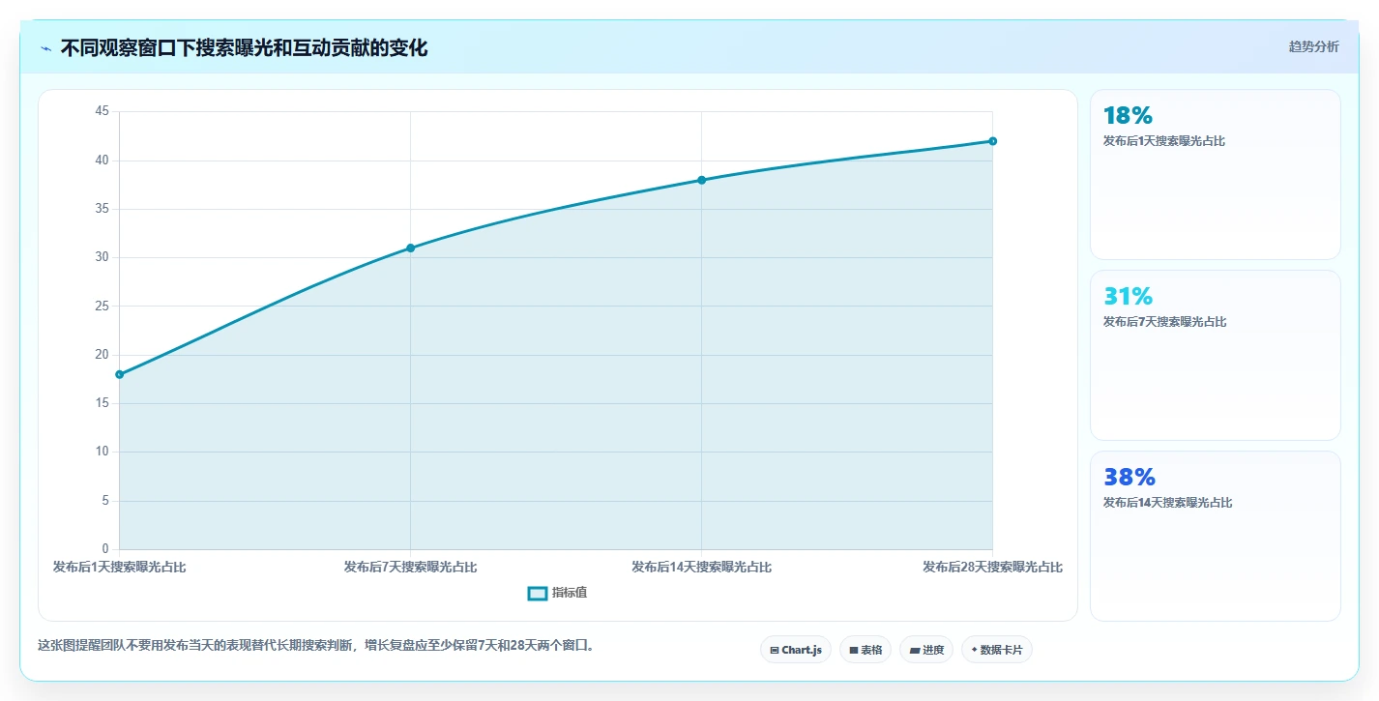Viewport: 1379px width, 701px height.
Task: Click x-axis label 发布后1天搜索曝光占比
Action: click(119, 567)
